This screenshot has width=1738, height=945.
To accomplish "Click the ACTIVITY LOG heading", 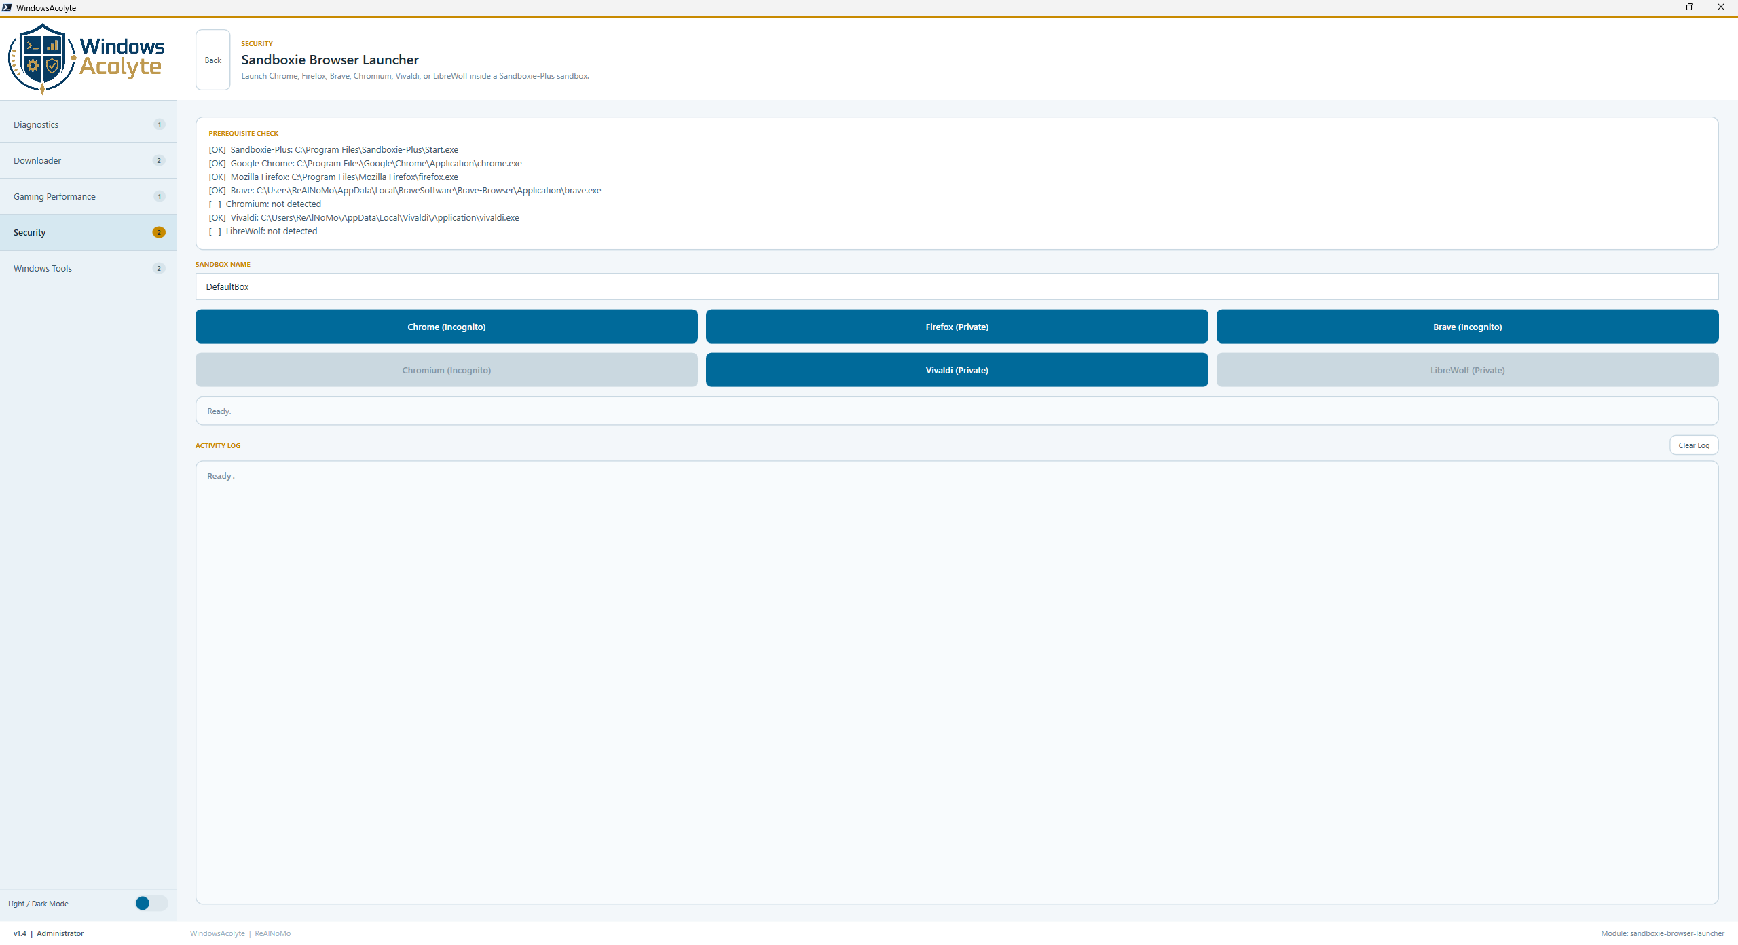I will point(218,445).
